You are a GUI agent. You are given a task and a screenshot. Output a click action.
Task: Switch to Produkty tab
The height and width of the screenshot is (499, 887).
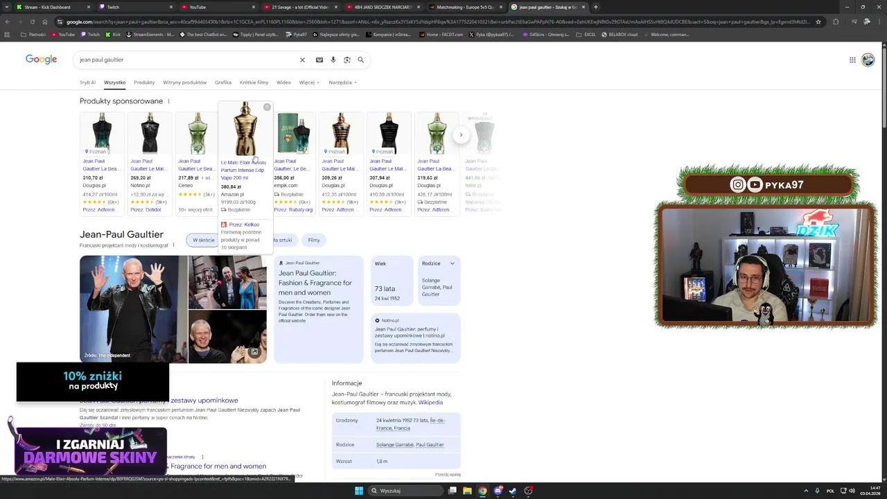pos(144,82)
